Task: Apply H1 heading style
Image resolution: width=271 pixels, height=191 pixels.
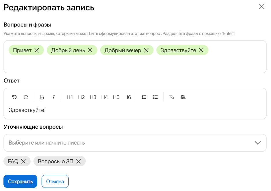Action: click(70, 97)
